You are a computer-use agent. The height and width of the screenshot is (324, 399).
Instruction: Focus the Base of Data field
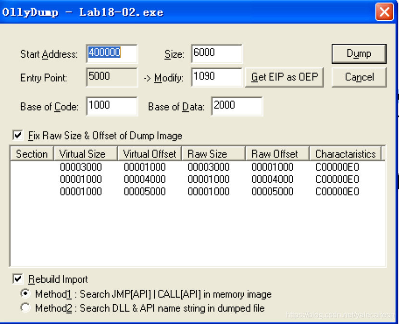coord(237,106)
